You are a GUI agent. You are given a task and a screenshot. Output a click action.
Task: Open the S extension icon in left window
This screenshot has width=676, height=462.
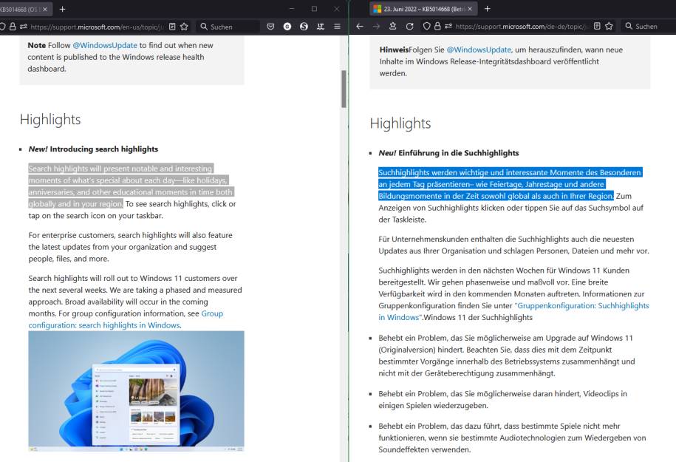[x=304, y=27]
